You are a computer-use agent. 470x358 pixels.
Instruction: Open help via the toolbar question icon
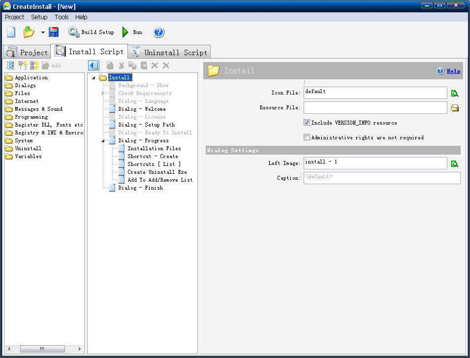point(159,32)
